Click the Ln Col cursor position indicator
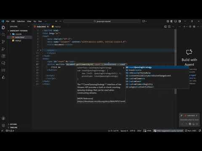The image size is (202, 151). point(113,131)
